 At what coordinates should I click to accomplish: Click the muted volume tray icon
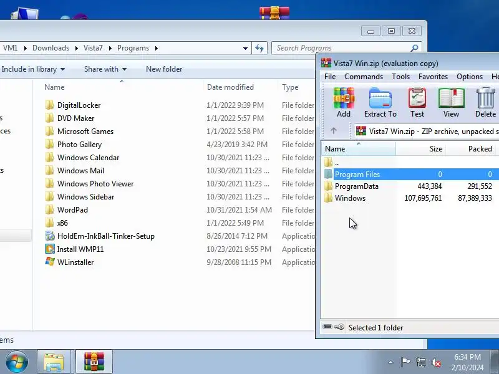coord(435,362)
